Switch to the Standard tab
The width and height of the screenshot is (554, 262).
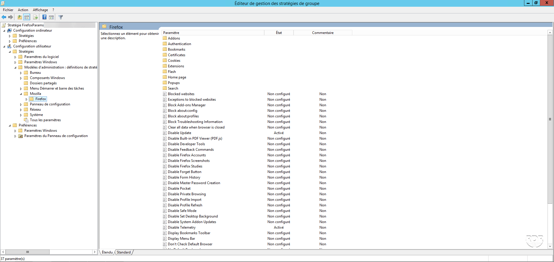pyautogui.click(x=124, y=252)
